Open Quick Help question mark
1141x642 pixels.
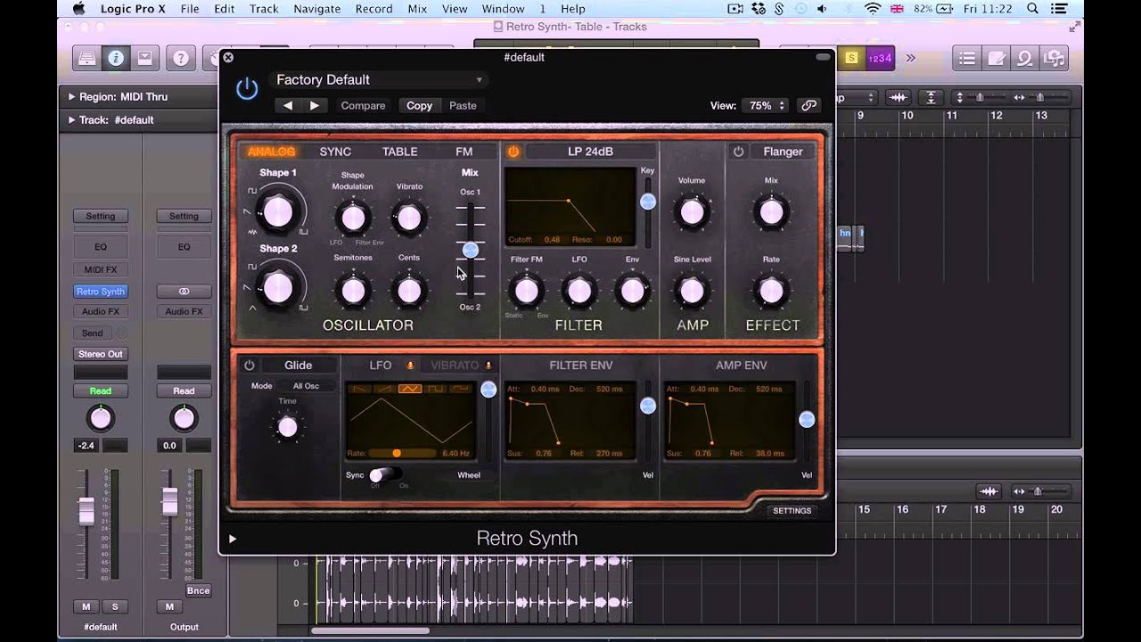pos(181,59)
